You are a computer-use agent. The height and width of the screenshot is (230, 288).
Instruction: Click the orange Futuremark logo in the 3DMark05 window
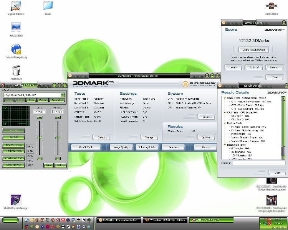[185, 84]
